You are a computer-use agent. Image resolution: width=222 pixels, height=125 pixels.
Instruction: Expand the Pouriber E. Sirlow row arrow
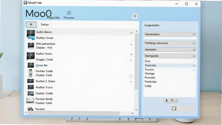(x=131, y=82)
